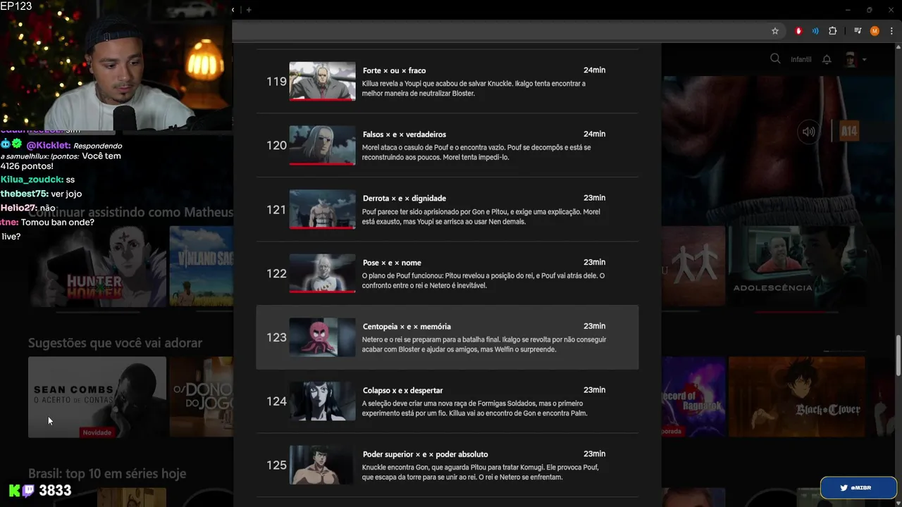
Task: Play episode 122 thumbnail
Action: click(x=322, y=273)
